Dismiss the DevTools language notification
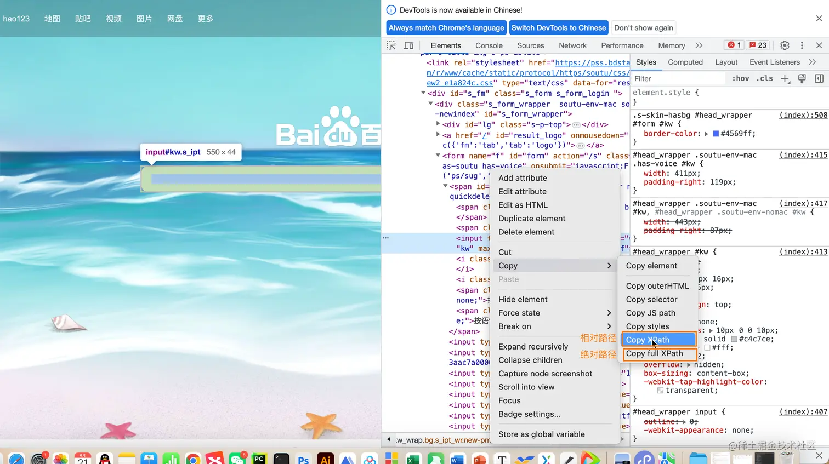The height and width of the screenshot is (464, 829). click(x=819, y=19)
